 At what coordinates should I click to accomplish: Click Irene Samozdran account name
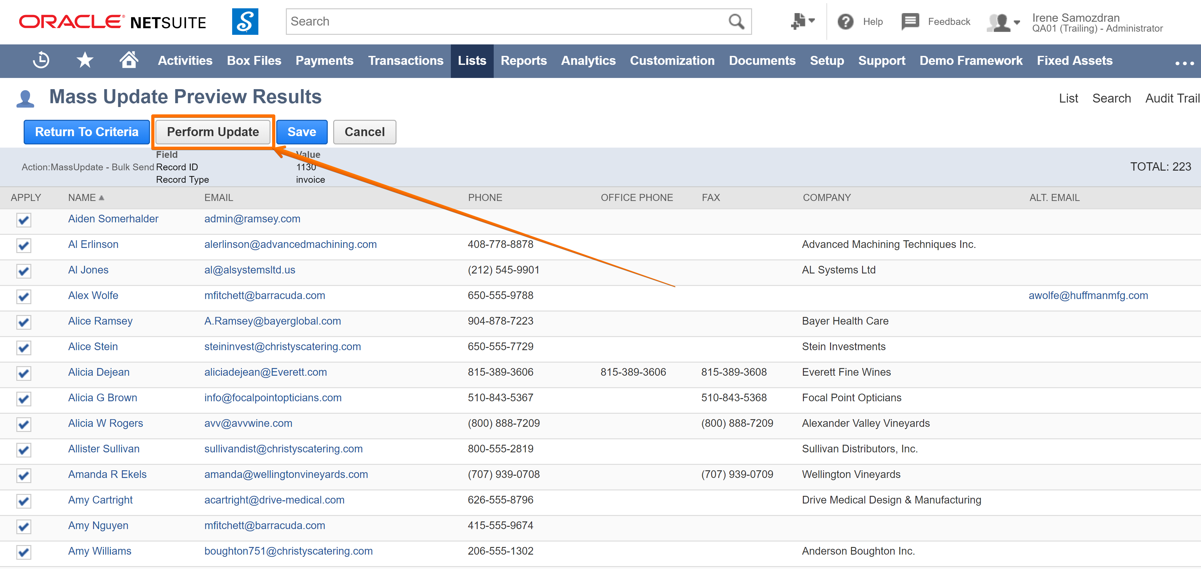coord(1076,18)
